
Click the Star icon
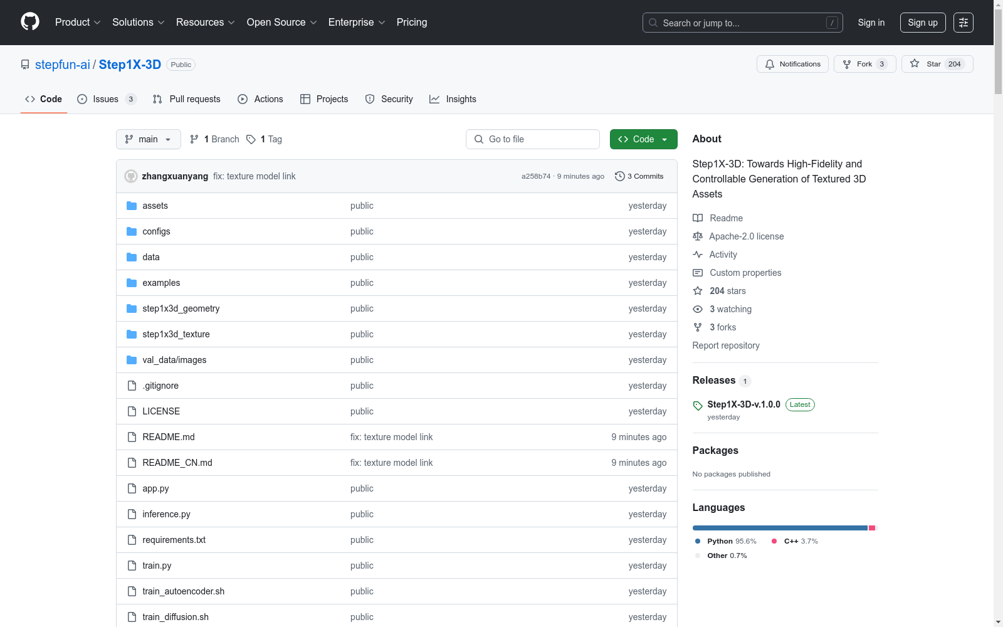pos(915,63)
